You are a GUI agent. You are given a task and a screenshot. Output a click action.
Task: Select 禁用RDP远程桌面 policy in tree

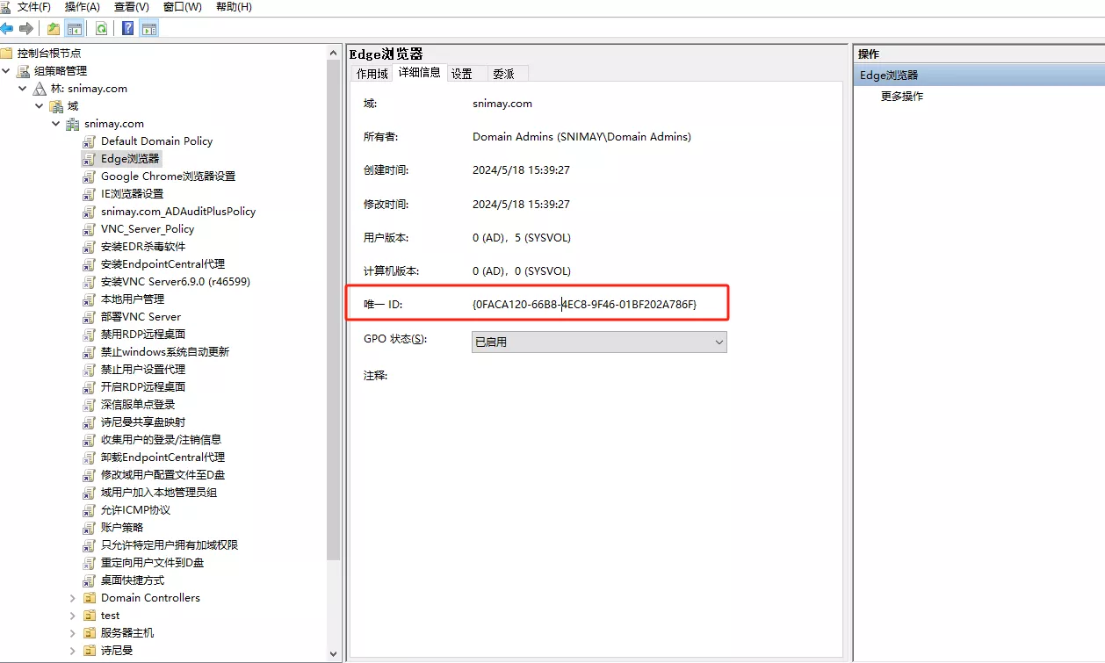142,335
